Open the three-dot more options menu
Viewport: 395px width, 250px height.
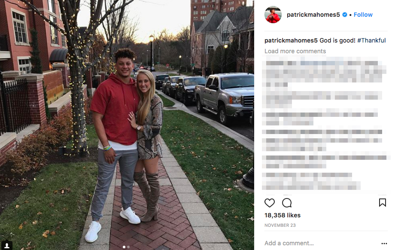coord(384,244)
